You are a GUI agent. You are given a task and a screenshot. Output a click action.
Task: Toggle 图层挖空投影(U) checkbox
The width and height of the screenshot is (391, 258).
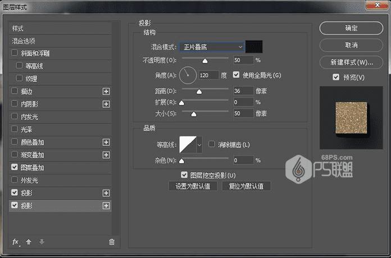[x=184, y=175]
